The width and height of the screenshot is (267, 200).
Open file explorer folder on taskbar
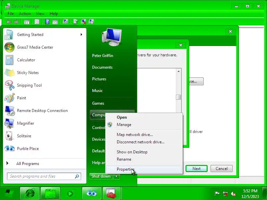pos(50,194)
